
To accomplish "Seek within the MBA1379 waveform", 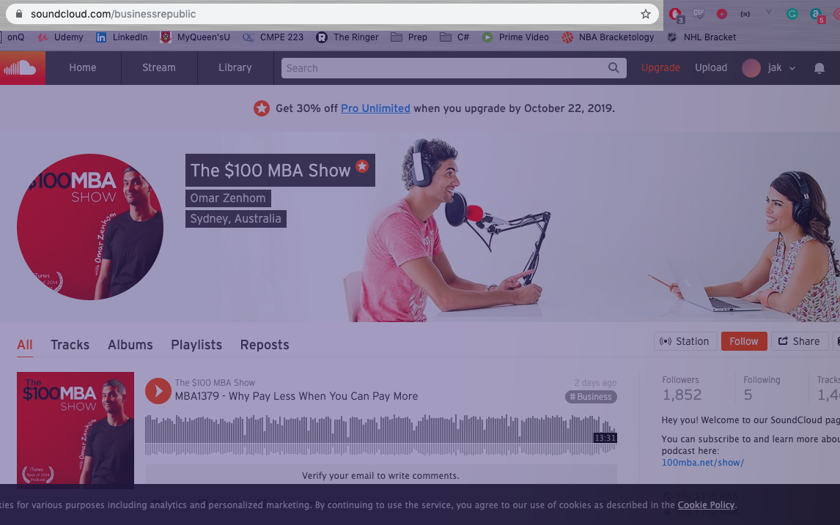I will point(381,434).
